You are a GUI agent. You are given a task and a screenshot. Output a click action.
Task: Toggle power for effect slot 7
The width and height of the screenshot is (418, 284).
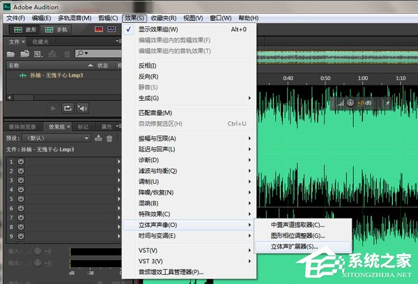tap(21, 217)
